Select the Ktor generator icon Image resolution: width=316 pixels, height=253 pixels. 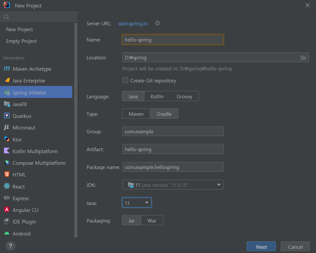[7, 139]
